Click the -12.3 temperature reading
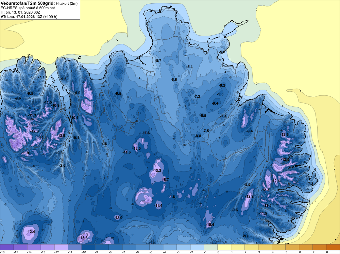 [x=265, y=190]
